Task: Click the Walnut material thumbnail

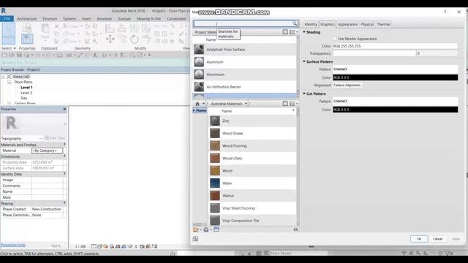Action: [215, 196]
